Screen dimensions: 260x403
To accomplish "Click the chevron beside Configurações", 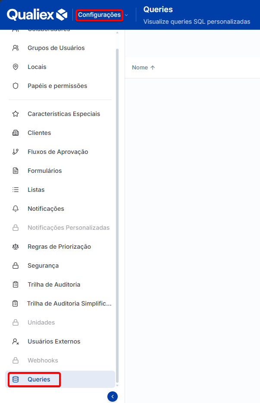I will pos(126,15).
